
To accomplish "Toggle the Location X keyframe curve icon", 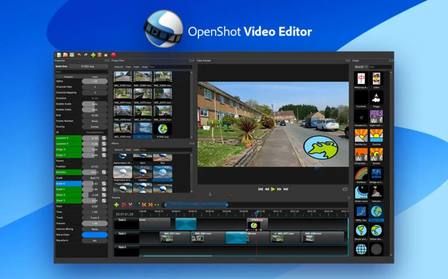I will click(x=104, y=138).
